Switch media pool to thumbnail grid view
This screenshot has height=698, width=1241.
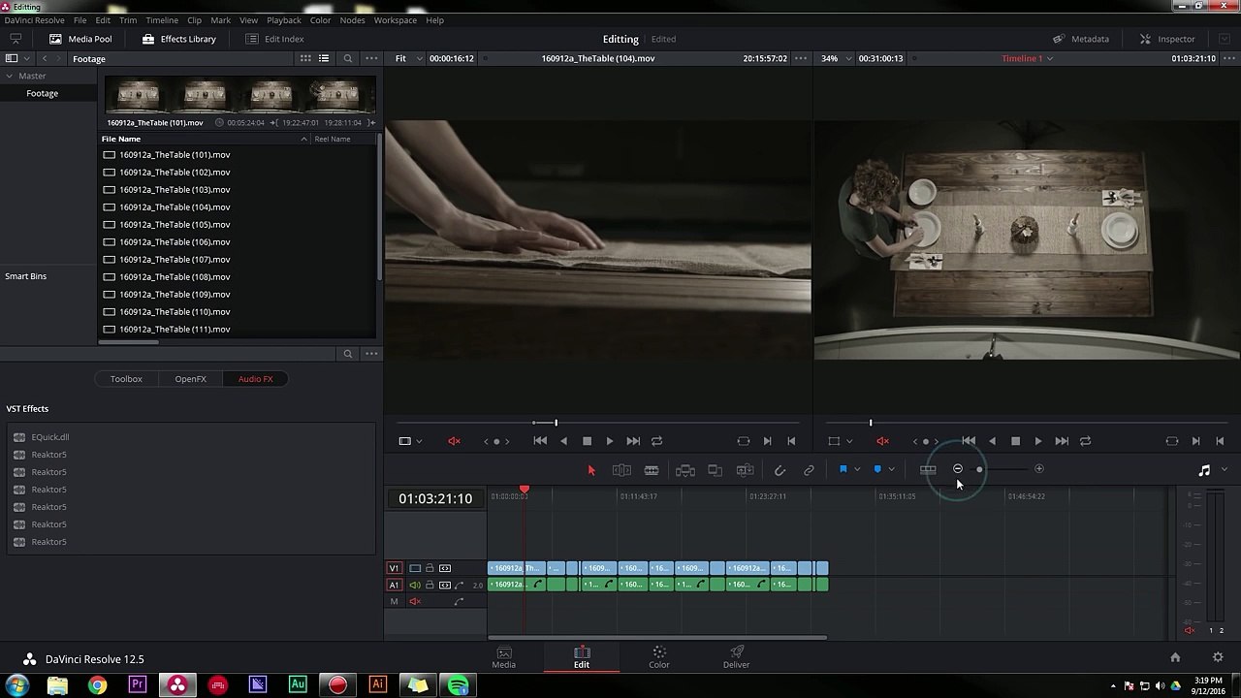pyautogui.click(x=305, y=58)
